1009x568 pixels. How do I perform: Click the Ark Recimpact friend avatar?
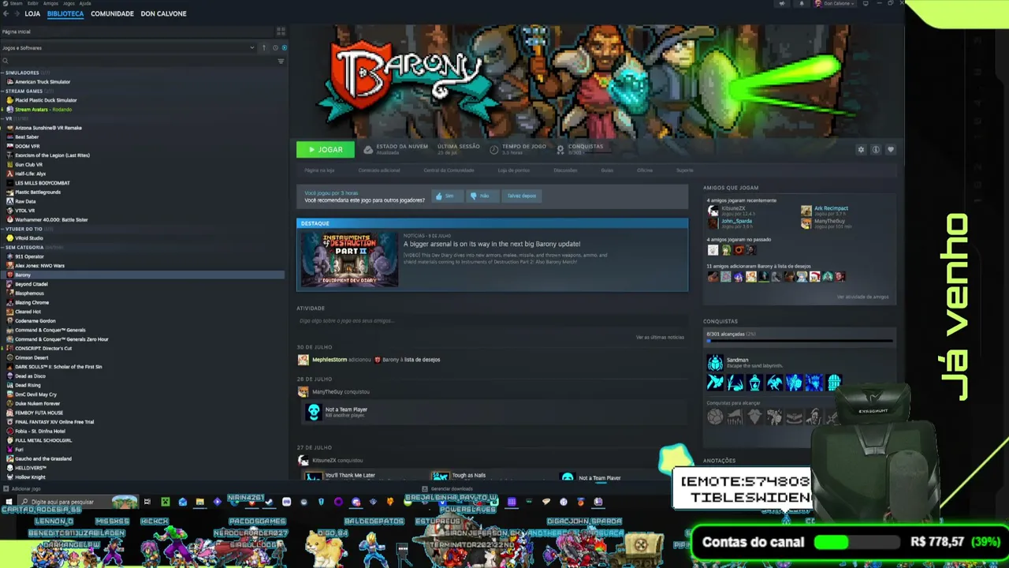[806, 210]
